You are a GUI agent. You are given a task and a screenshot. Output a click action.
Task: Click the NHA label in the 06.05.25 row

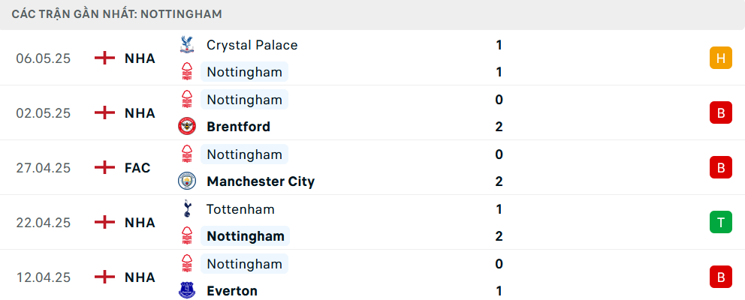point(140,58)
